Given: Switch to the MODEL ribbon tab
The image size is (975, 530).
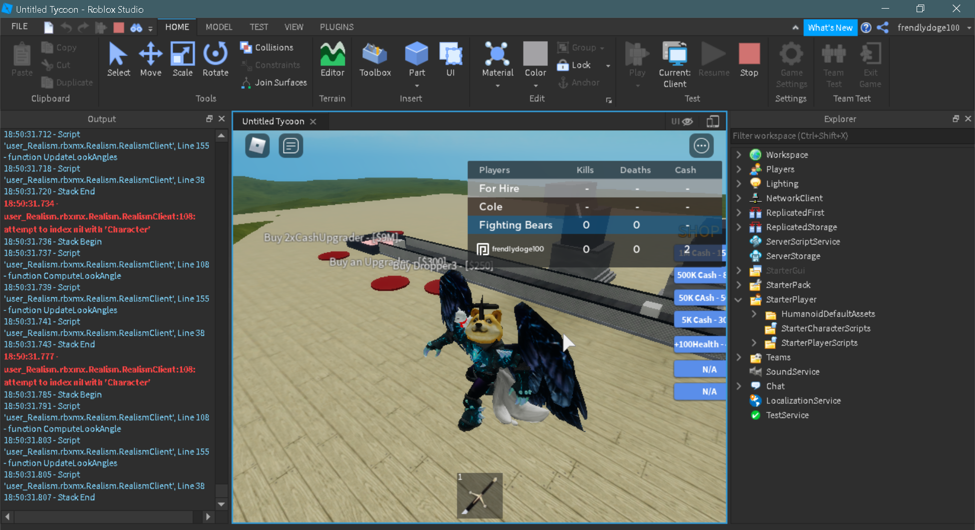Looking at the screenshot, I should coord(218,27).
